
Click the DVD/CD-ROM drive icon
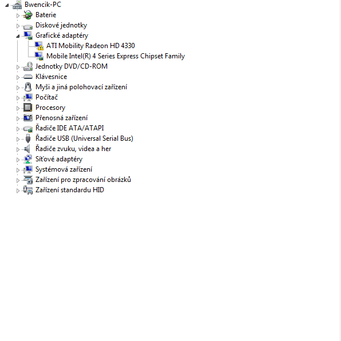coord(28,66)
